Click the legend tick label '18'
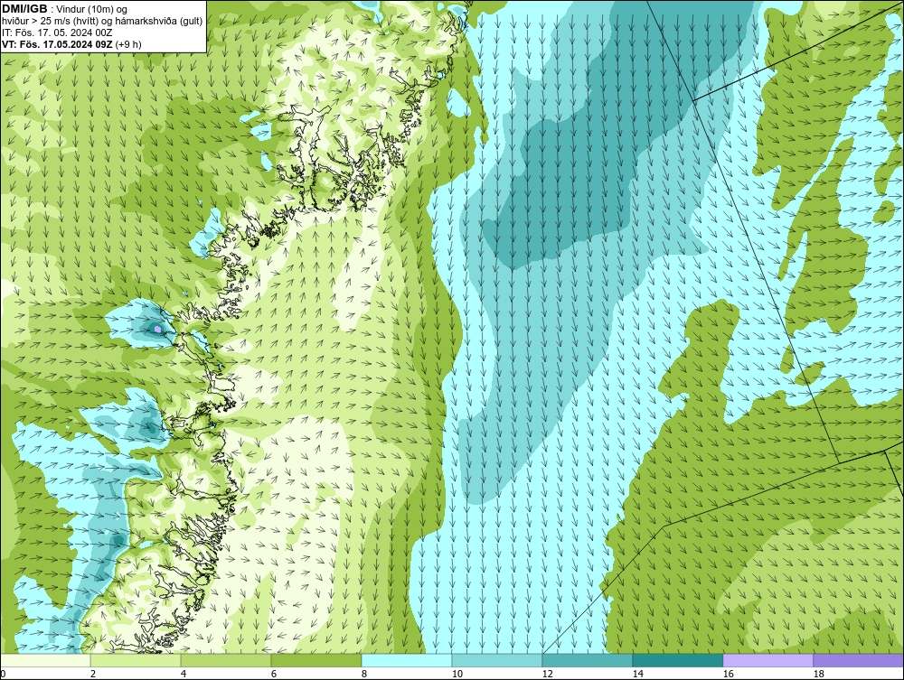Image resolution: width=904 pixels, height=680 pixels. tap(819, 674)
